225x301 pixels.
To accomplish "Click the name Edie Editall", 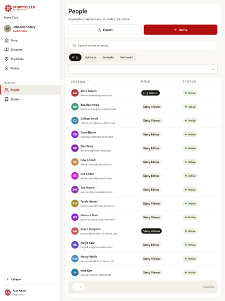I will click(88, 160).
